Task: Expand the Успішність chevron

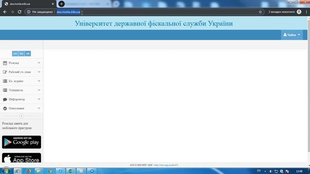Action: 39,90
